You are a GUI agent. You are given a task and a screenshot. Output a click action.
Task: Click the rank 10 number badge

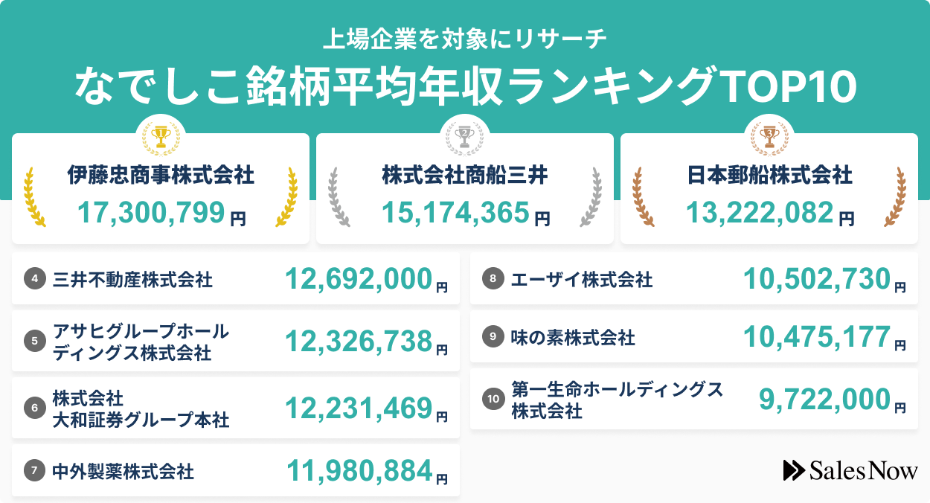click(493, 400)
